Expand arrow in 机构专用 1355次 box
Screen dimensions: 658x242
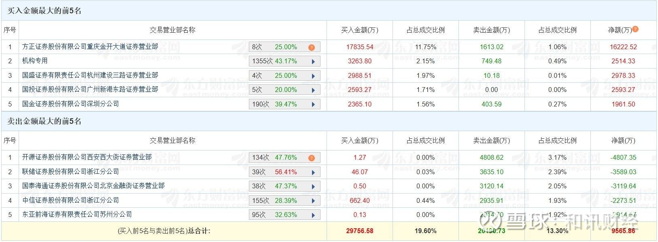tap(313, 62)
